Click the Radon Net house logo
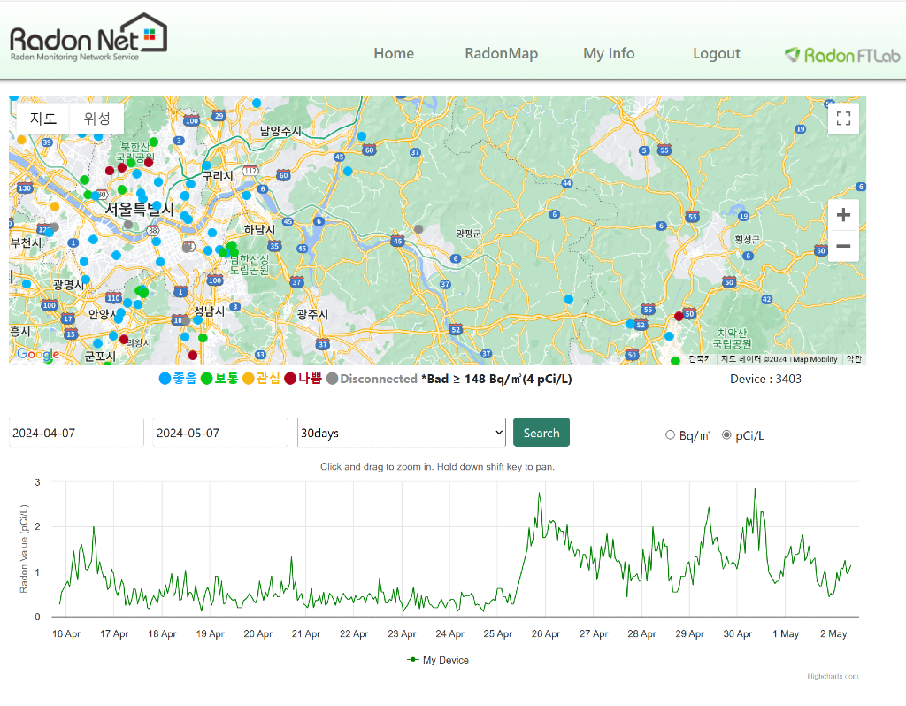This screenshot has height=706, width=906. pyautogui.click(x=88, y=38)
